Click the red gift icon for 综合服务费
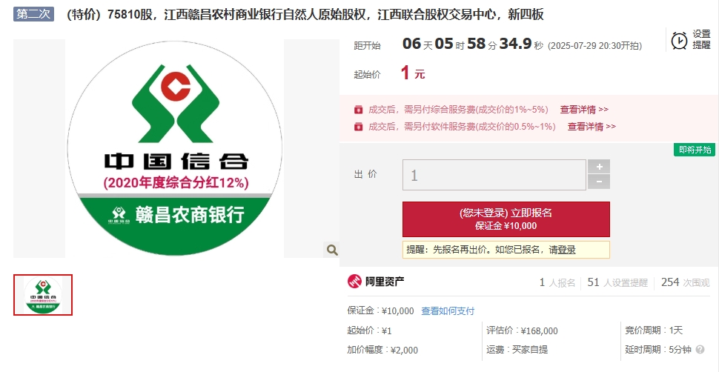 (358, 110)
